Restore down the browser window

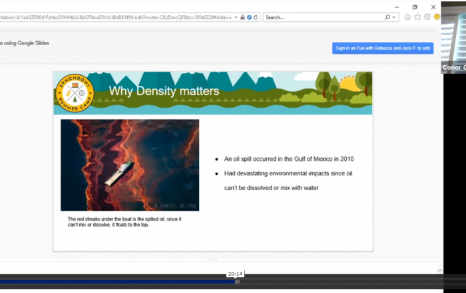pos(415,7)
